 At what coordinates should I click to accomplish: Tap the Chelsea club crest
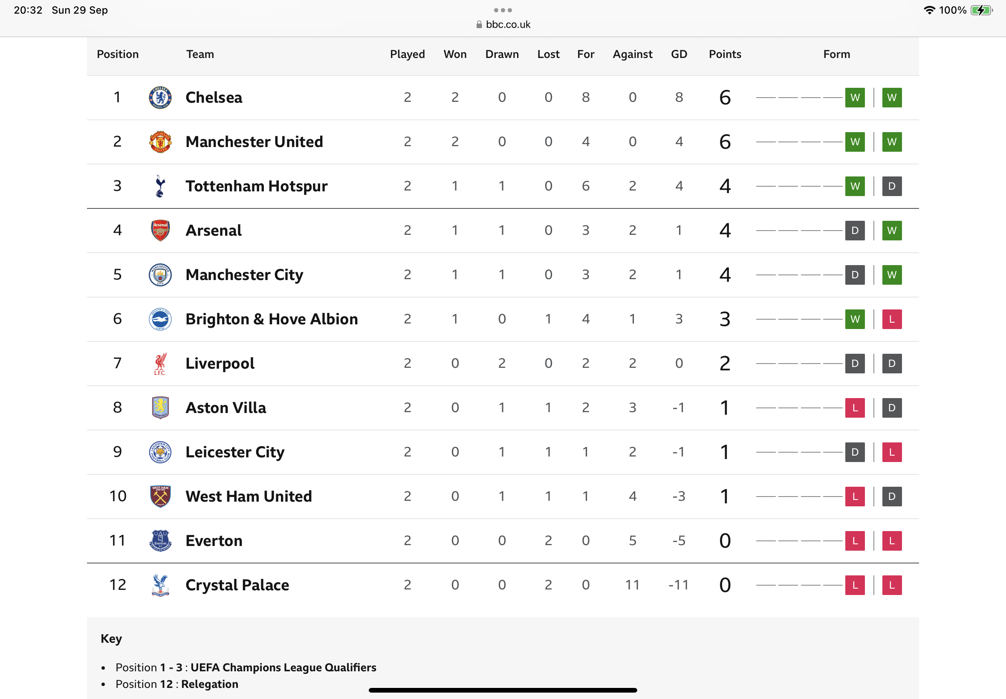(x=160, y=97)
